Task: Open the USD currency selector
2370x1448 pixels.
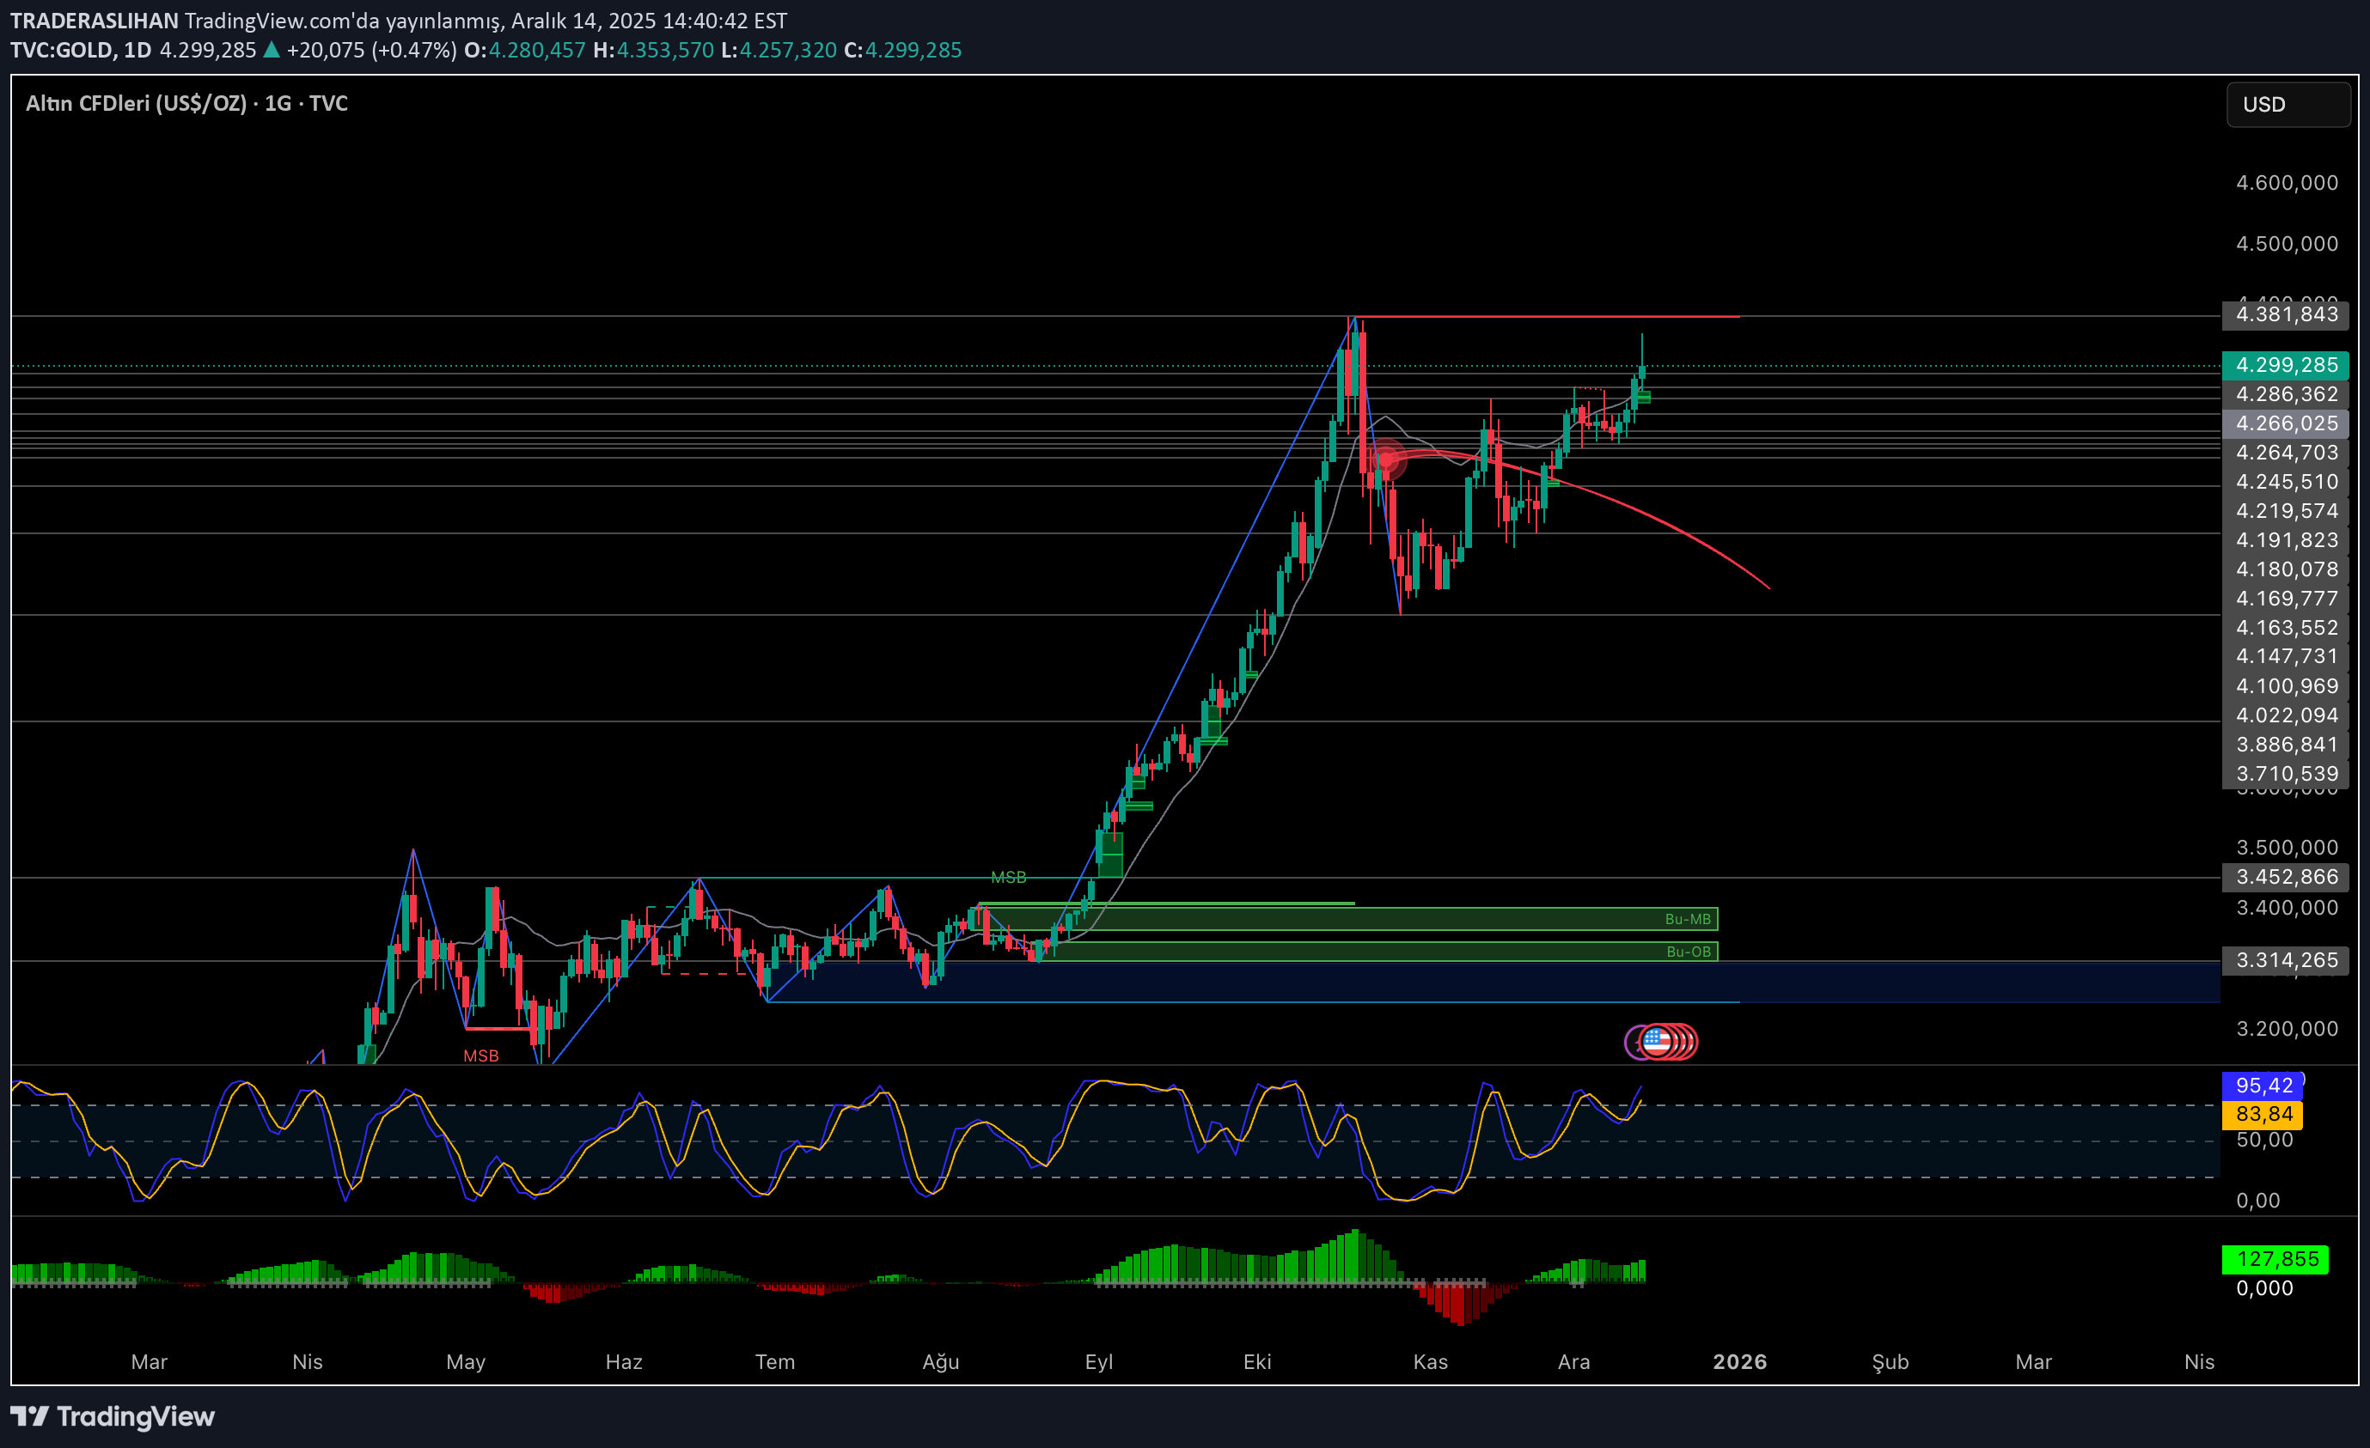Action: coord(2287,105)
